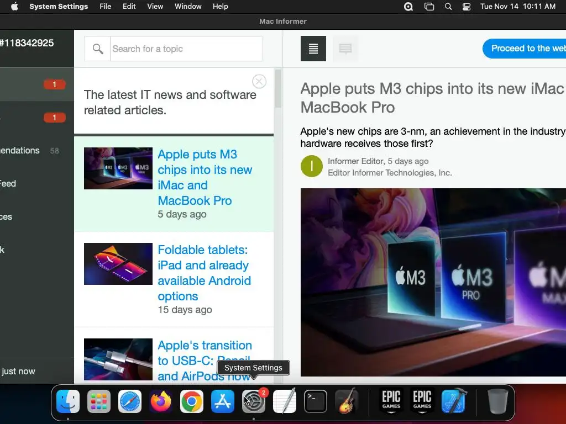Open Trash from the Dock
The width and height of the screenshot is (566, 424).
pyautogui.click(x=498, y=401)
